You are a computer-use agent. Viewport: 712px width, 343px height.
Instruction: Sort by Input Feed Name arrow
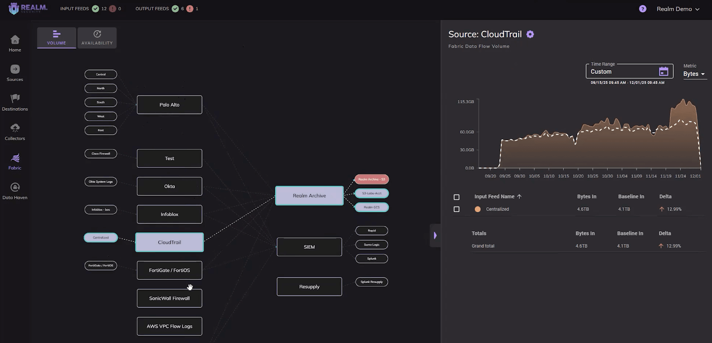(x=519, y=197)
